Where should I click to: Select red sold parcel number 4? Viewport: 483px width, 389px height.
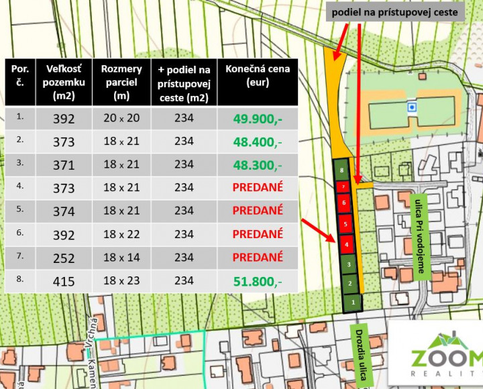(346, 245)
